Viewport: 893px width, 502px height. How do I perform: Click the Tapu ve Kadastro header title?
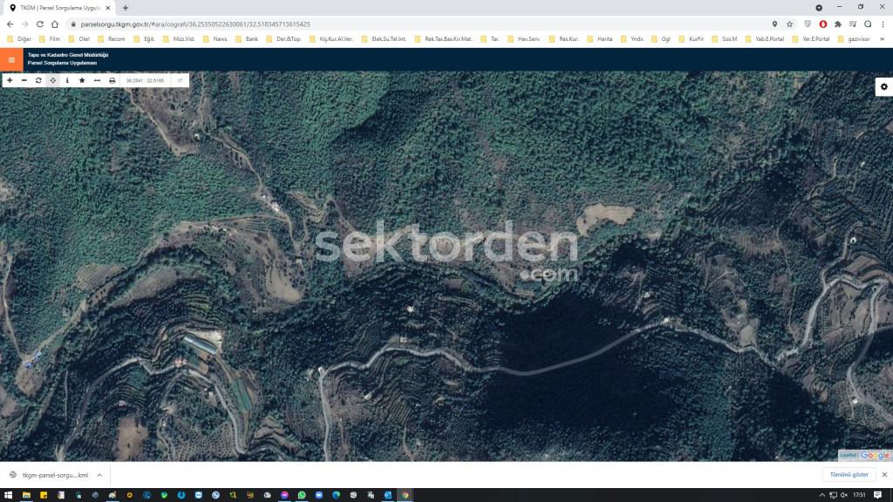pyautogui.click(x=68, y=58)
